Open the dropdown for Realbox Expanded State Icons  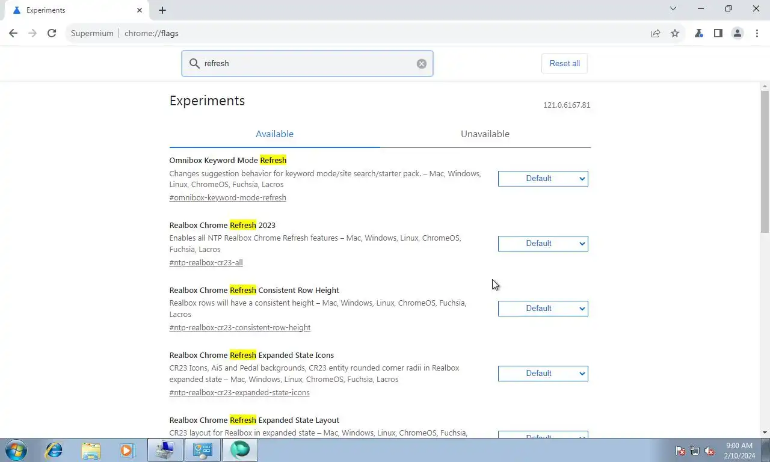coord(543,374)
